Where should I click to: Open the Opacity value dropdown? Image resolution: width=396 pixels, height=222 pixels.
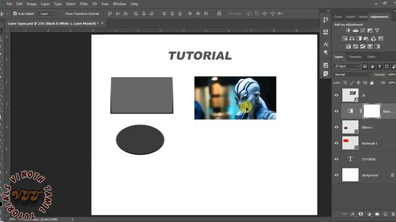point(392,75)
